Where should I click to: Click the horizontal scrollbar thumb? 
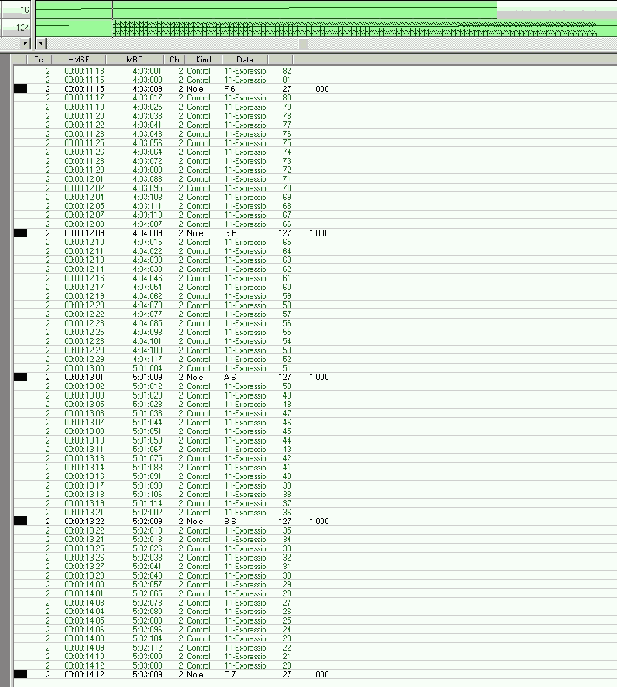302,42
